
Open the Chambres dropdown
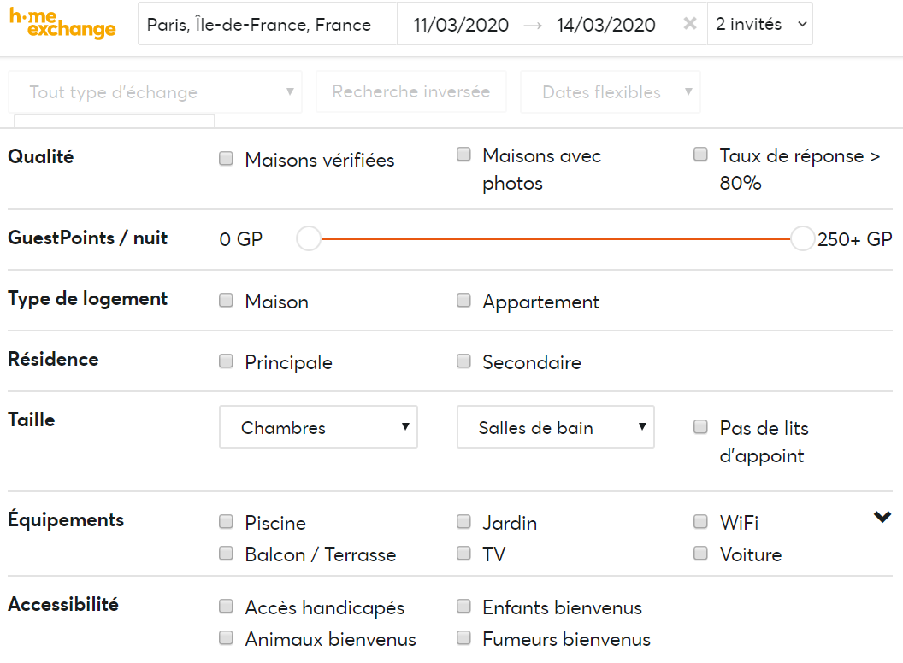318,426
